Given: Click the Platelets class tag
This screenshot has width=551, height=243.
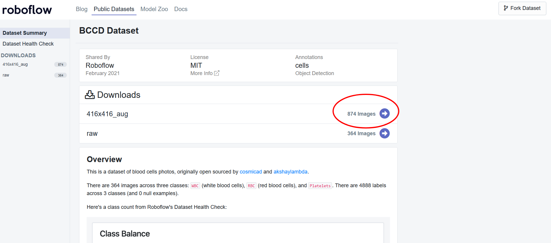Looking at the screenshot, I should [x=320, y=186].
